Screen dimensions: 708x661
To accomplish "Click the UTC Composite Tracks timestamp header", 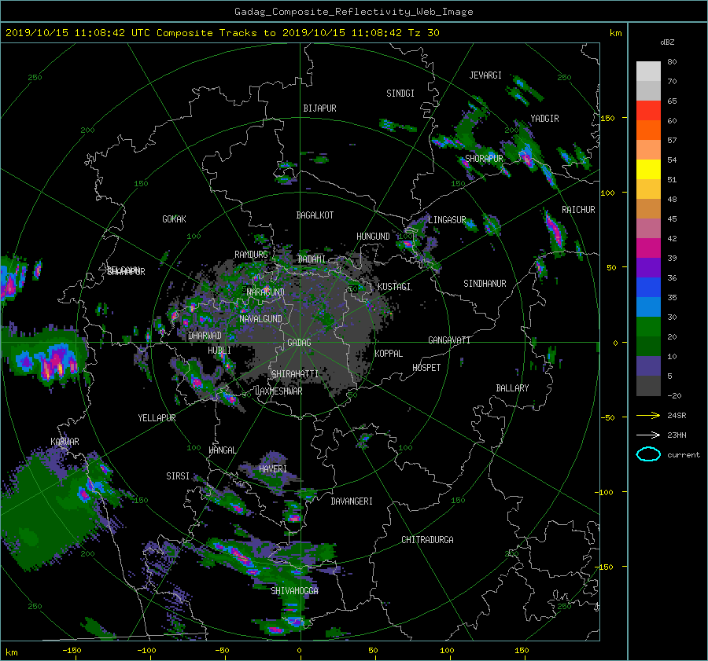I will point(222,33).
